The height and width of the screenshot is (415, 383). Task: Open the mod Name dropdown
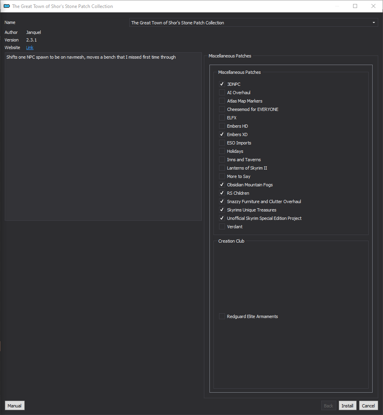253,22
